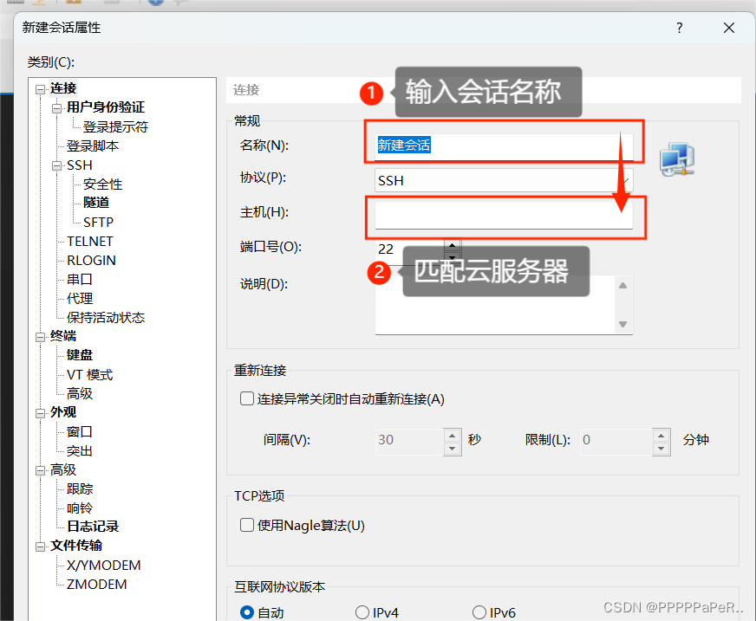
Task: Collapse the 文件传输 tree node
Action: click(x=40, y=546)
